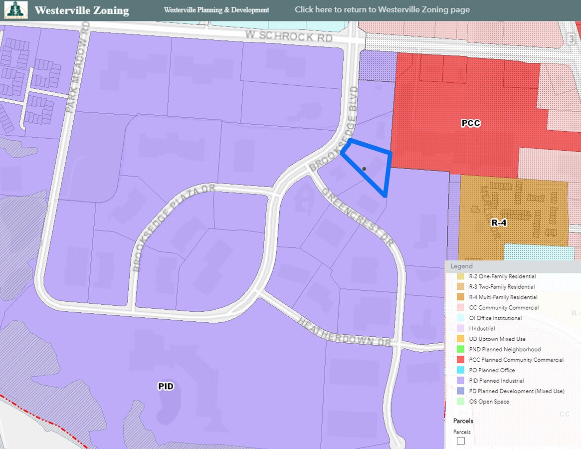Click the Parcels outline symbol in legend
581x449 pixels.
pos(460,441)
